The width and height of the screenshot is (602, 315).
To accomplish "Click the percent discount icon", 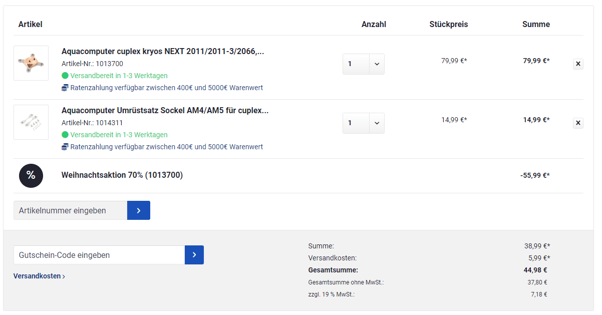I will (x=31, y=176).
